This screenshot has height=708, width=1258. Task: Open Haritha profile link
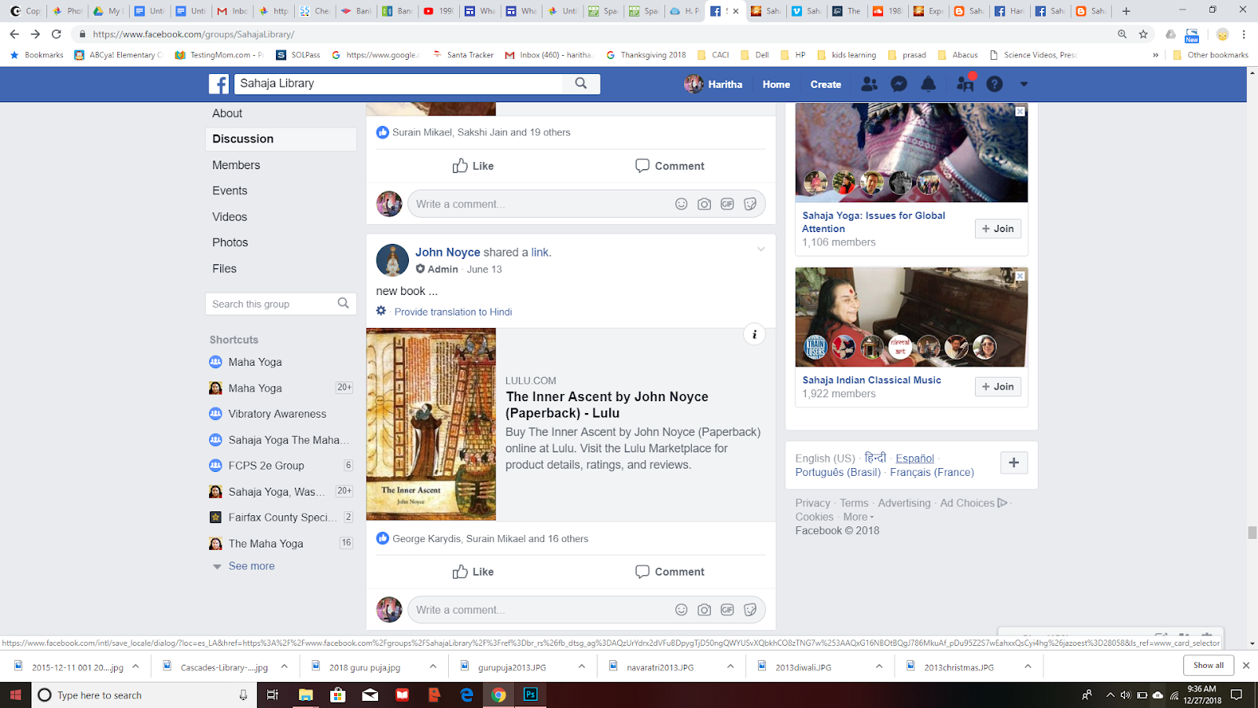click(713, 84)
